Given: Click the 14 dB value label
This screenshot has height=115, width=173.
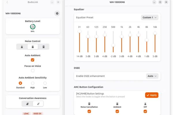Looking at the screenshot, I should pos(80,56).
